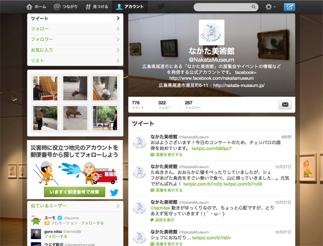This screenshot has width=323, height=246.
Task: Send direct message with envelope button
Action: [x=285, y=104]
